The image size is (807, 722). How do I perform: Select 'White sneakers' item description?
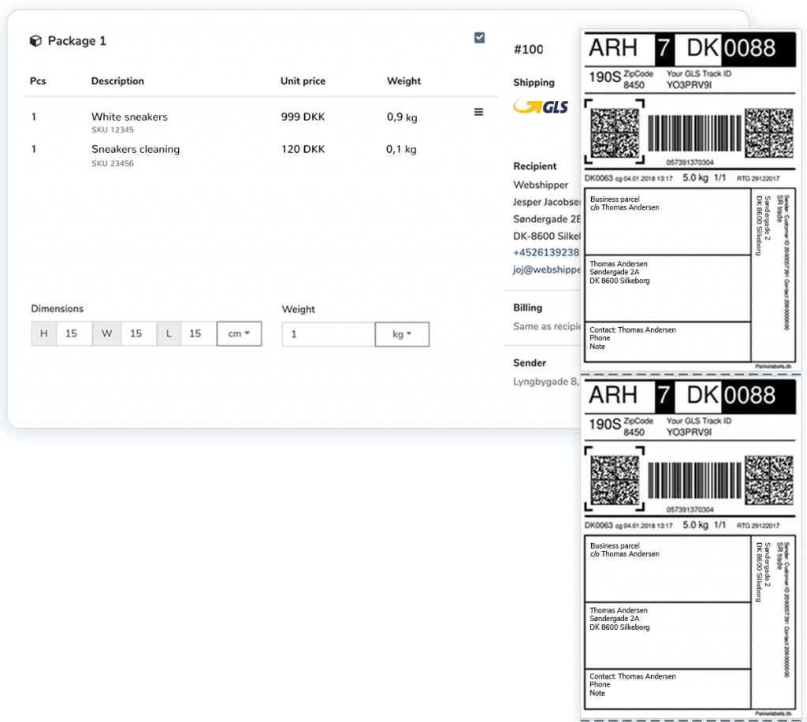tap(130, 117)
